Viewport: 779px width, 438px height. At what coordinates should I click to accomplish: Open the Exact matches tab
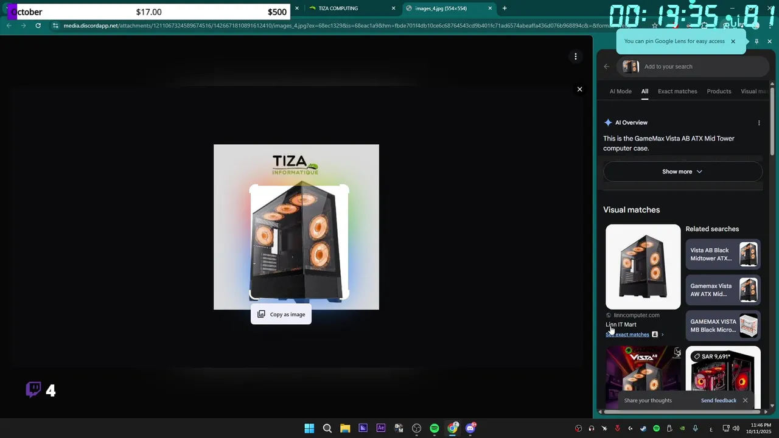coord(677,91)
